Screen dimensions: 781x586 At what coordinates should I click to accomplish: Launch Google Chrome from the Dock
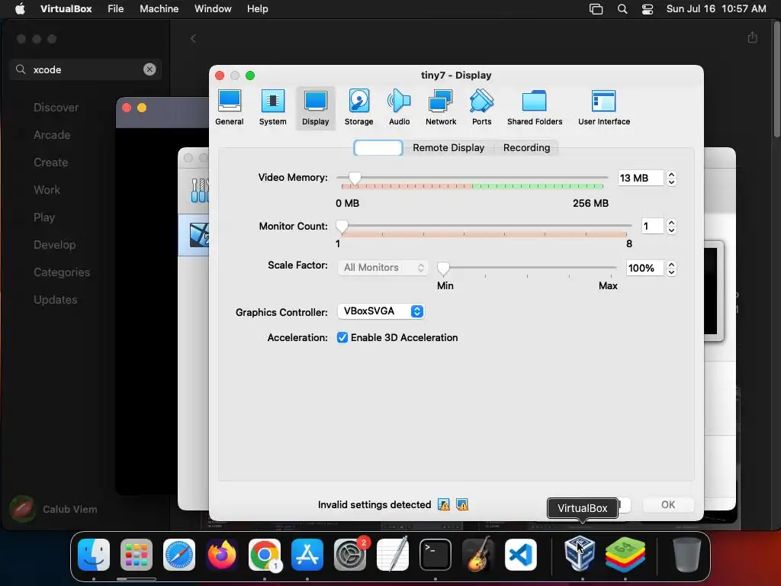tap(265, 555)
